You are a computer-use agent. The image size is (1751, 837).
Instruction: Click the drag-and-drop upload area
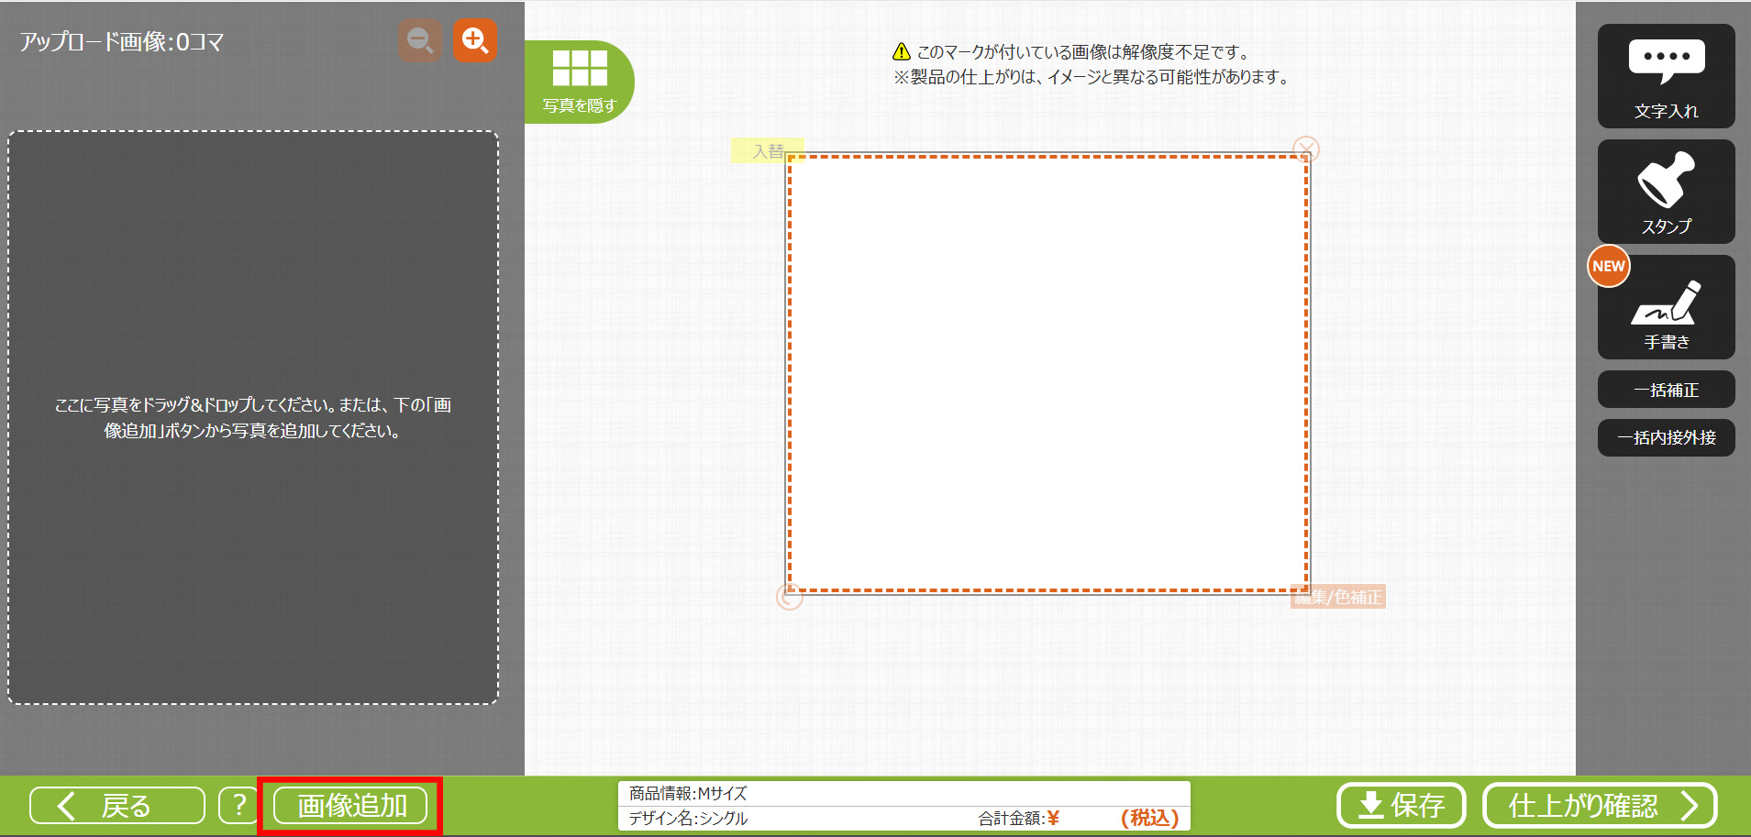(x=253, y=417)
